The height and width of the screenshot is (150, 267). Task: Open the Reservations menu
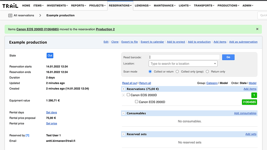point(120,6)
